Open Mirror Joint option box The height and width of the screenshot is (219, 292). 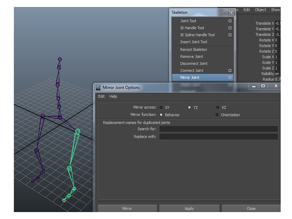pos(230,77)
